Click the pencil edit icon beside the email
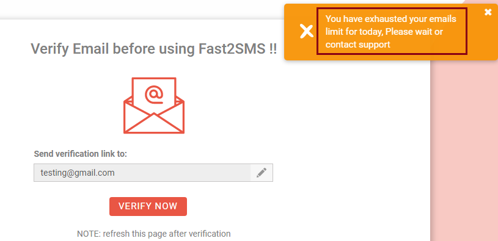The image size is (498, 241). point(262,173)
